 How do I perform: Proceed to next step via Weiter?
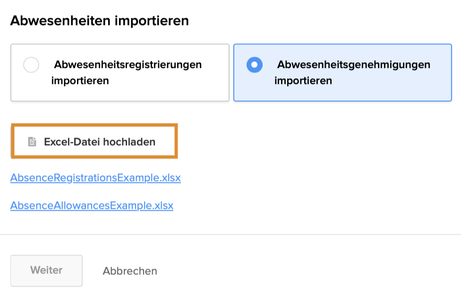tap(46, 271)
